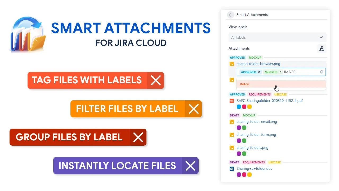
Task: Click the back arrow beside Smart Attachments
Action: [x=230, y=15]
